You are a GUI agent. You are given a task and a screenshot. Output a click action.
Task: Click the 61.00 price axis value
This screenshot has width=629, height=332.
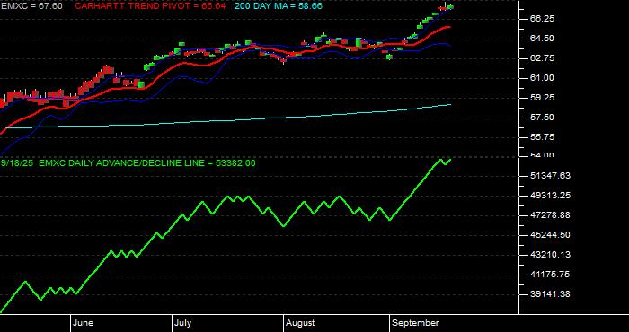pos(543,78)
